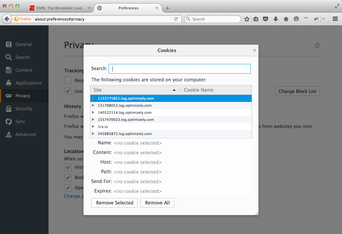The width and height of the screenshot is (342, 234).
Task: Expand the 1557470023.log.optimizely.com row
Action: tap(93, 120)
